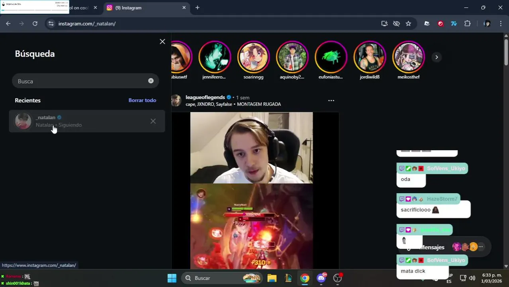Open Discord from taskbar

pyautogui.click(x=321, y=278)
